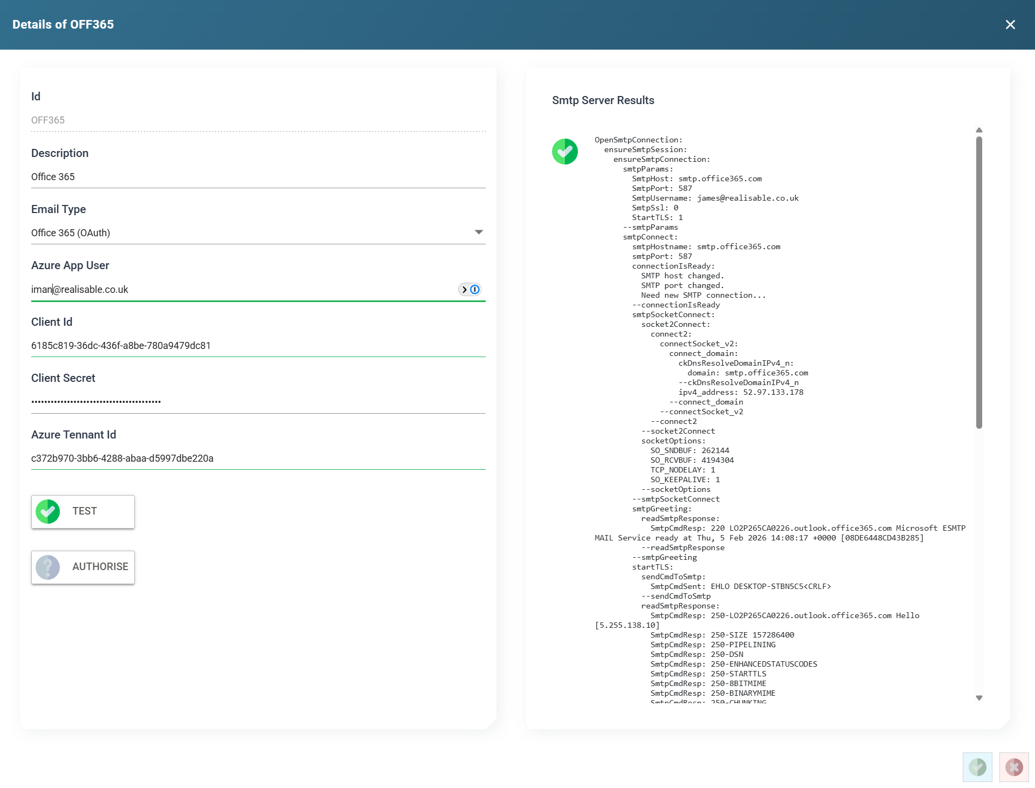
Task: Confirm changes with the bottom green check icon
Action: 977,767
